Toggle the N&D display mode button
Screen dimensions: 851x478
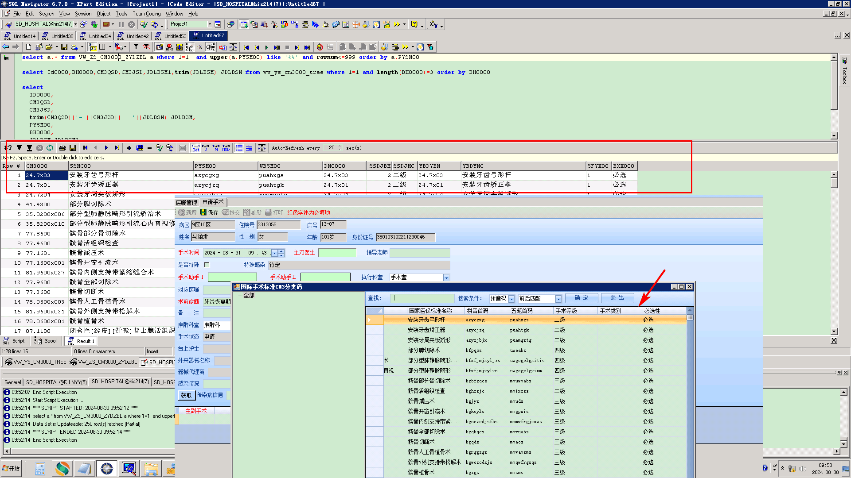pos(226,148)
